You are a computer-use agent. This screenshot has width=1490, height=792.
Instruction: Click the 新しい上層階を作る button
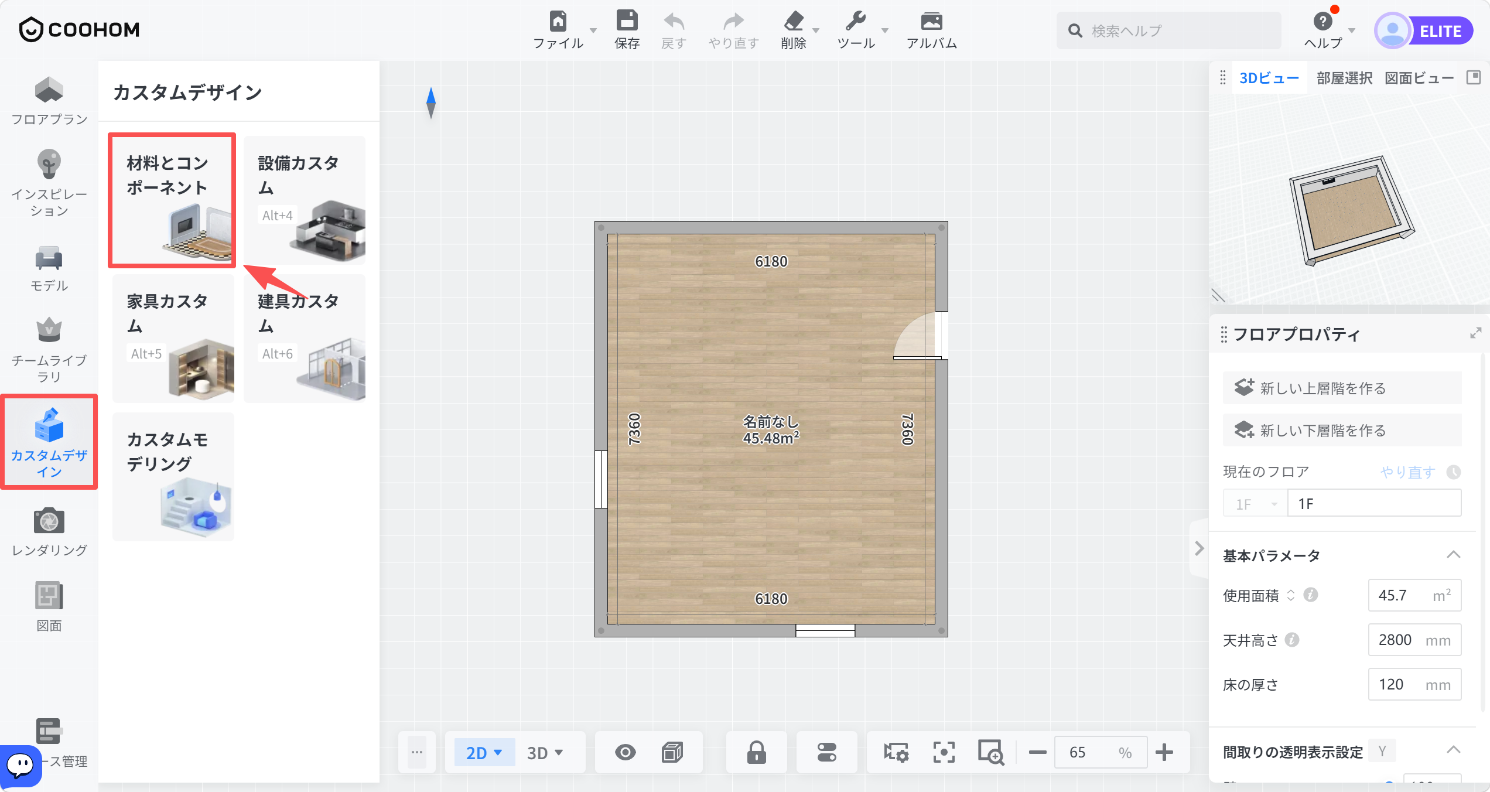click(1342, 388)
